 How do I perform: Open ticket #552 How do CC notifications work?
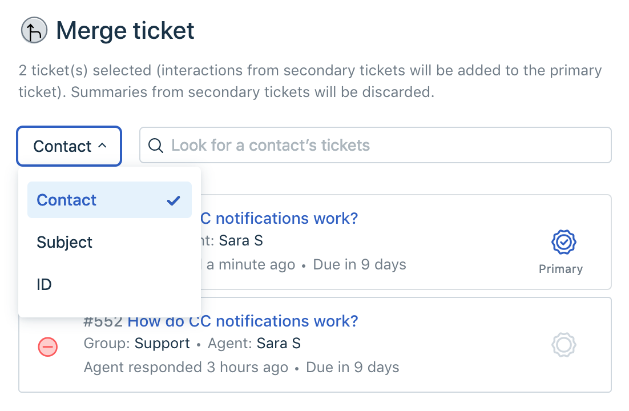click(243, 321)
